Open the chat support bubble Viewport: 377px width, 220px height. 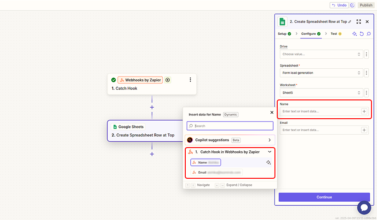tap(364, 208)
